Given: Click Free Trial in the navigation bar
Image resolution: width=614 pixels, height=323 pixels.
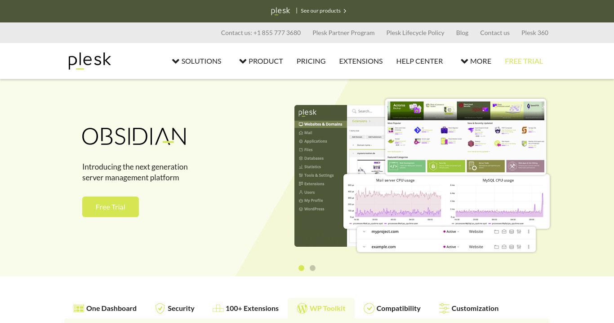Looking at the screenshot, I should (524, 61).
